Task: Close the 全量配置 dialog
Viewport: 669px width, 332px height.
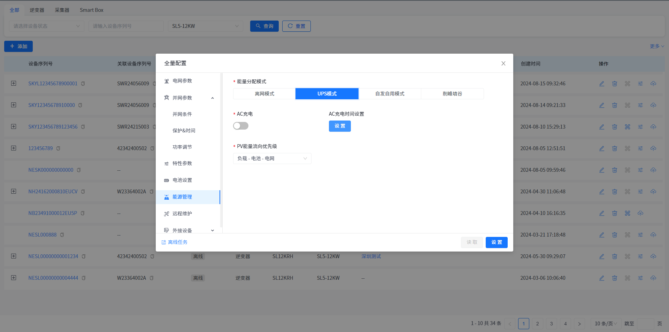Action: point(503,63)
